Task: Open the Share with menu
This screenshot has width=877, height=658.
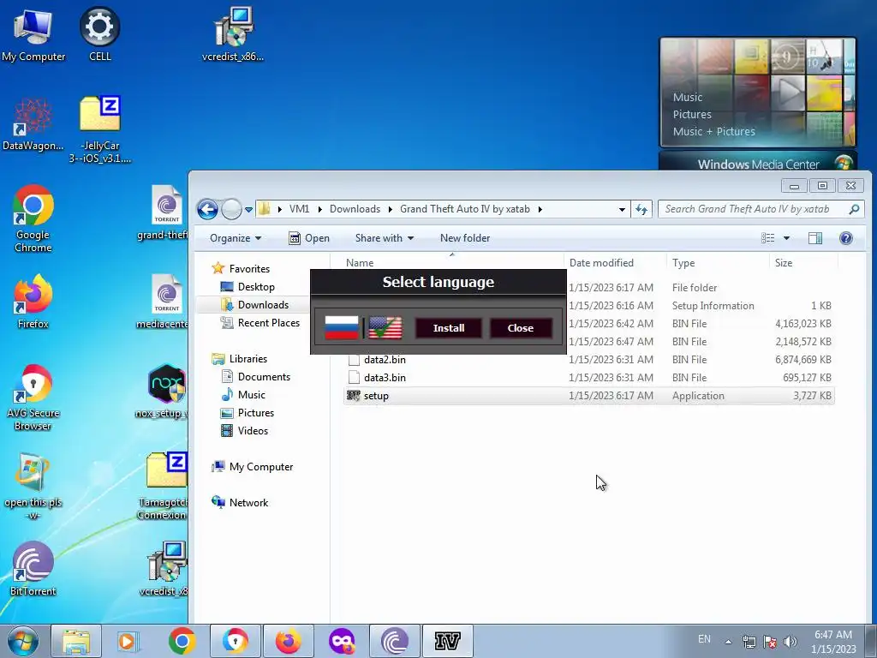Action: (x=385, y=238)
